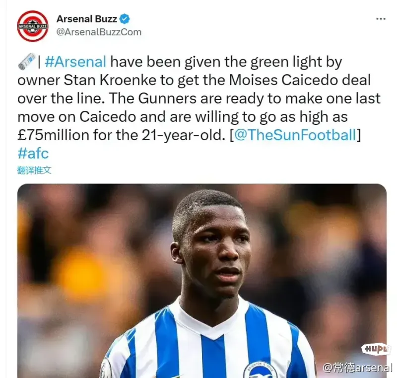Open the attached player photo
The height and width of the screenshot is (378, 397).
[x=202, y=281]
